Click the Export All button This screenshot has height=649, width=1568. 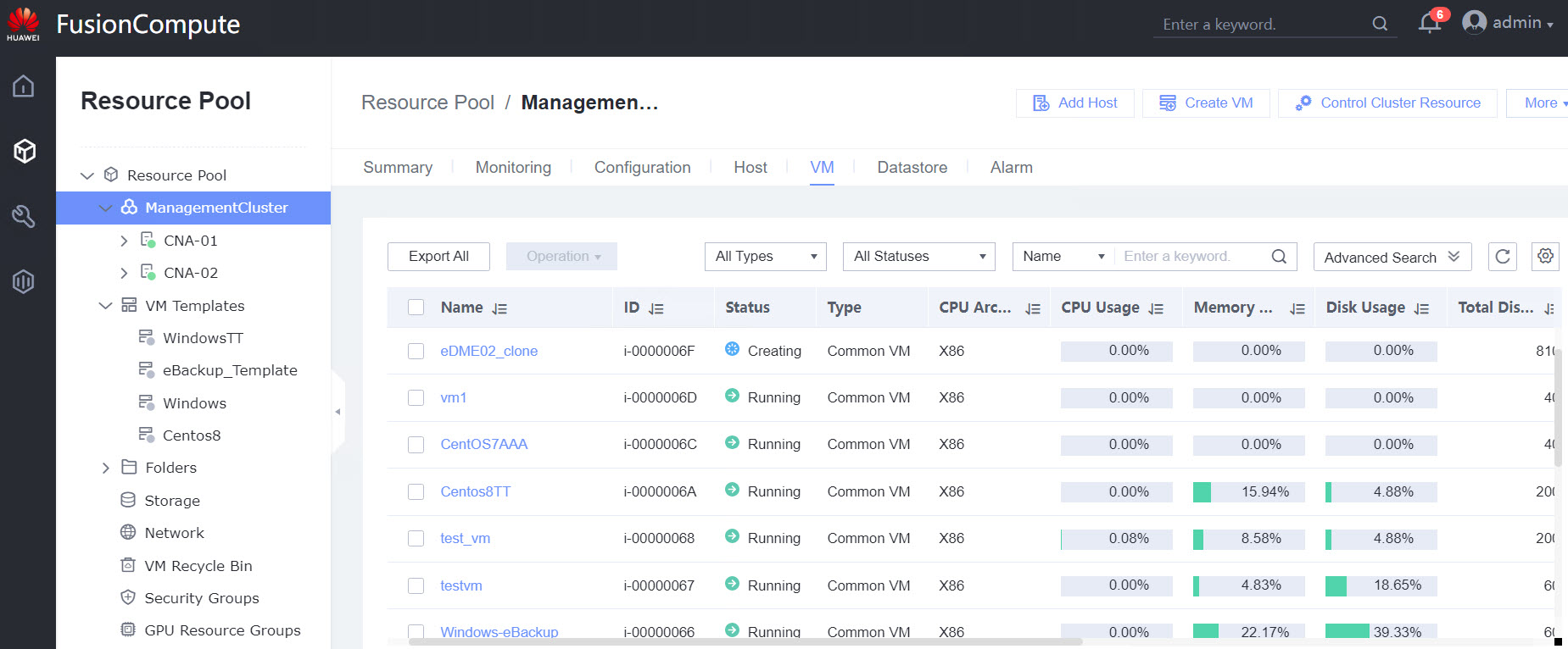point(438,257)
